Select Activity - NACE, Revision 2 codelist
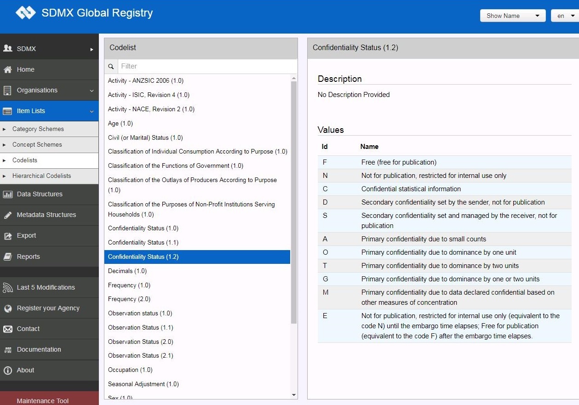 point(151,109)
